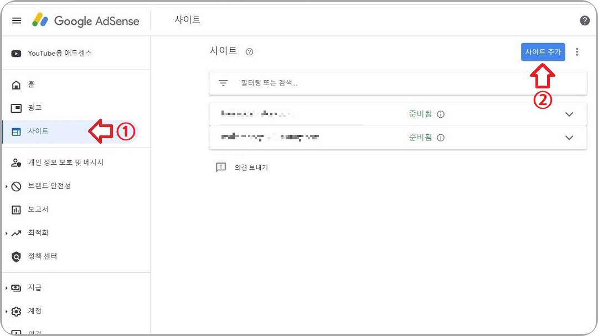This screenshot has width=598, height=336.
Task: Click the YouTube용 애드센스 icon
Action: pos(17,53)
